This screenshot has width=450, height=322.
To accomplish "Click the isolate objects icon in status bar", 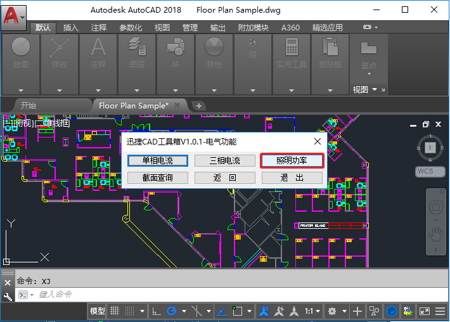I will coord(374,311).
